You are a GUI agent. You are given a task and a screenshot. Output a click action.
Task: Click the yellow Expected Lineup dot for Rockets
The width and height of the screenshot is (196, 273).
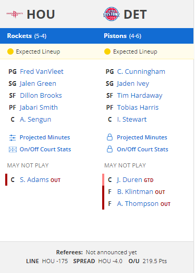pyautogui.click(x=10, y=51)
